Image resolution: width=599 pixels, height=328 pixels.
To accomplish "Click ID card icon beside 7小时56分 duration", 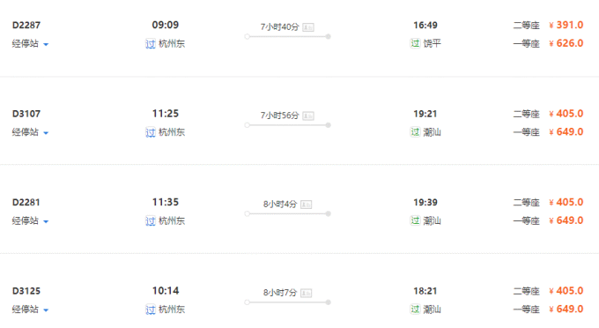I will point(308,116).
